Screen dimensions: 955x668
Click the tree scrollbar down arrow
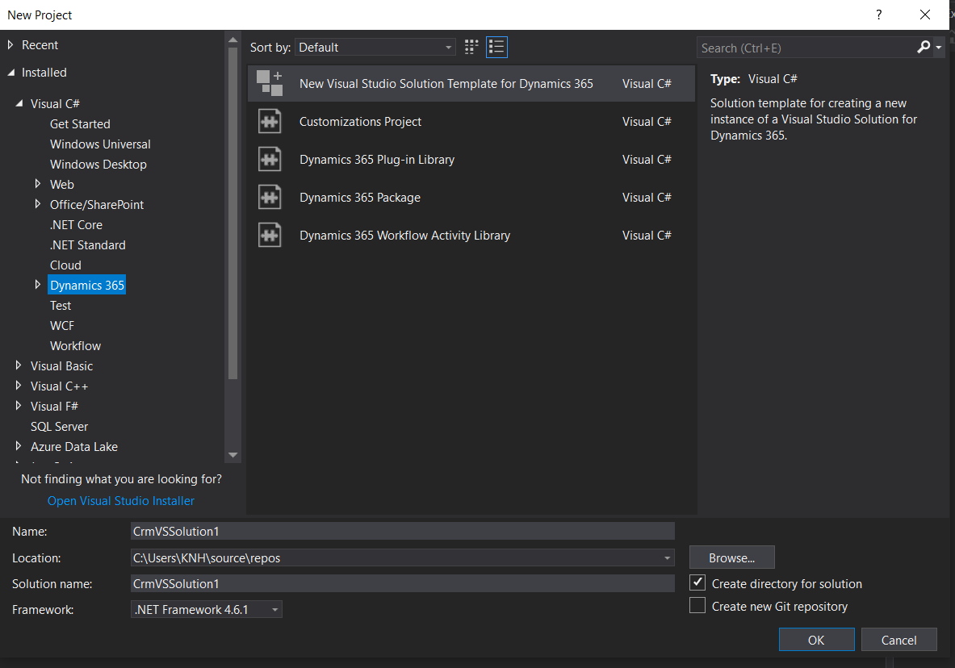pos(232,455)
